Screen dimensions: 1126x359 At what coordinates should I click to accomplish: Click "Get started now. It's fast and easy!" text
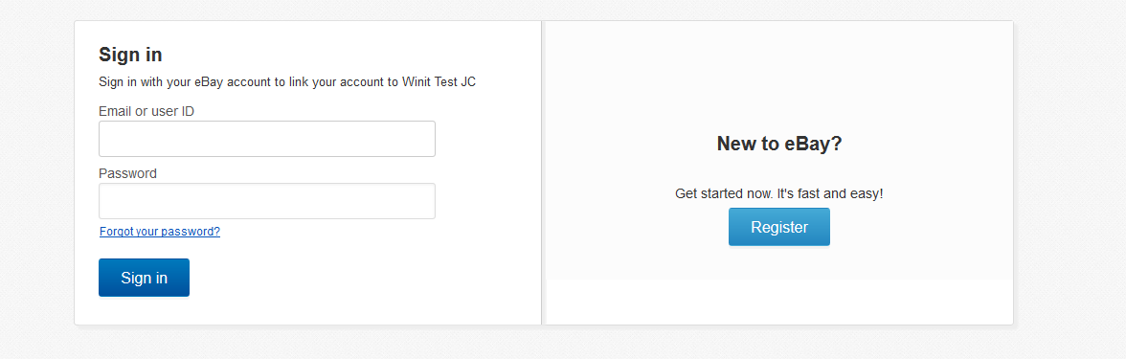(779, 193)
